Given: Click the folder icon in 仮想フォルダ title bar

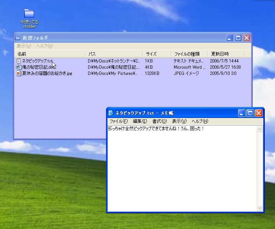Looking at the screenshot, I should [18, 38].
